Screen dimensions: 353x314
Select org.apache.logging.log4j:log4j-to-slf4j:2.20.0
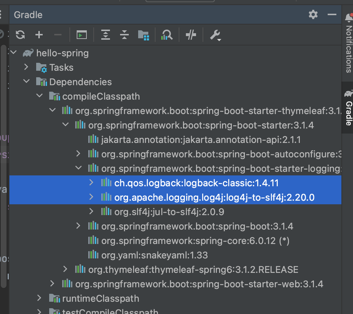coord(175,197)
